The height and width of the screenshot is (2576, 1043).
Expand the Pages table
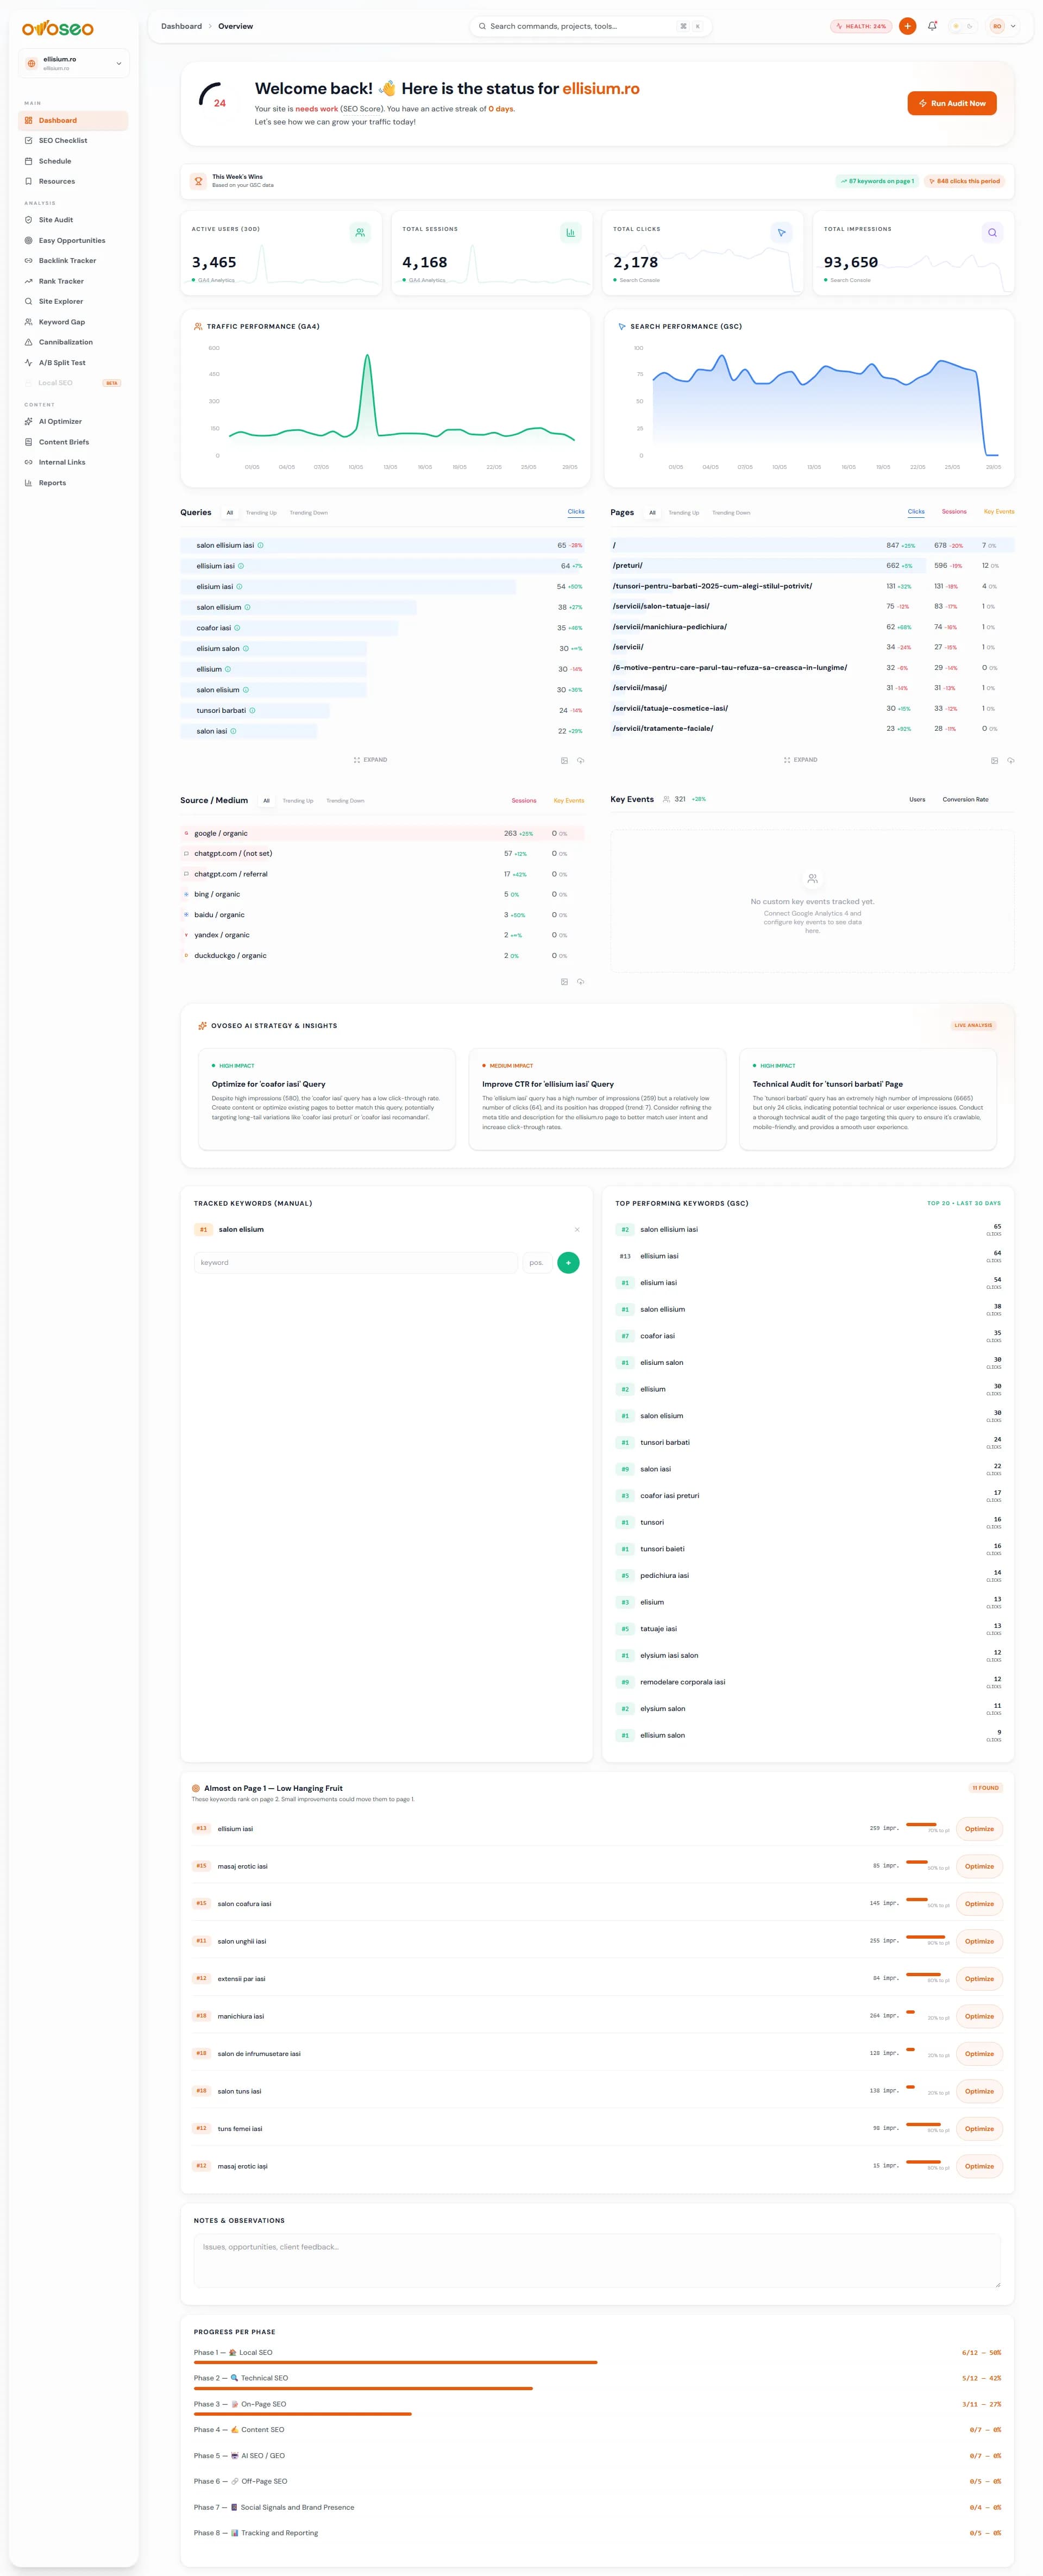(x=801, y=760)
